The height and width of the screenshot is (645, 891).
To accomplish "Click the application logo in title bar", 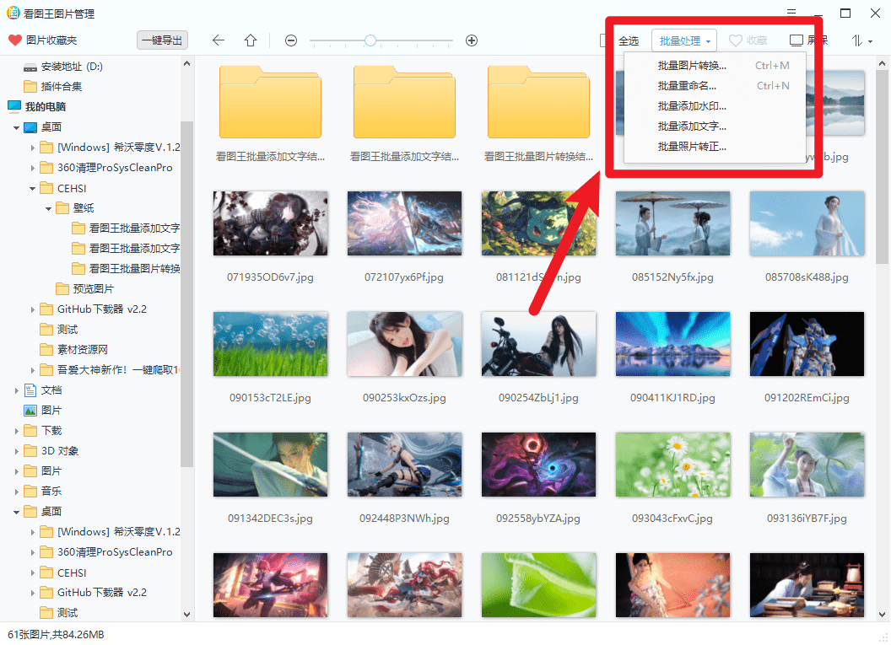I will pos(12,13).
